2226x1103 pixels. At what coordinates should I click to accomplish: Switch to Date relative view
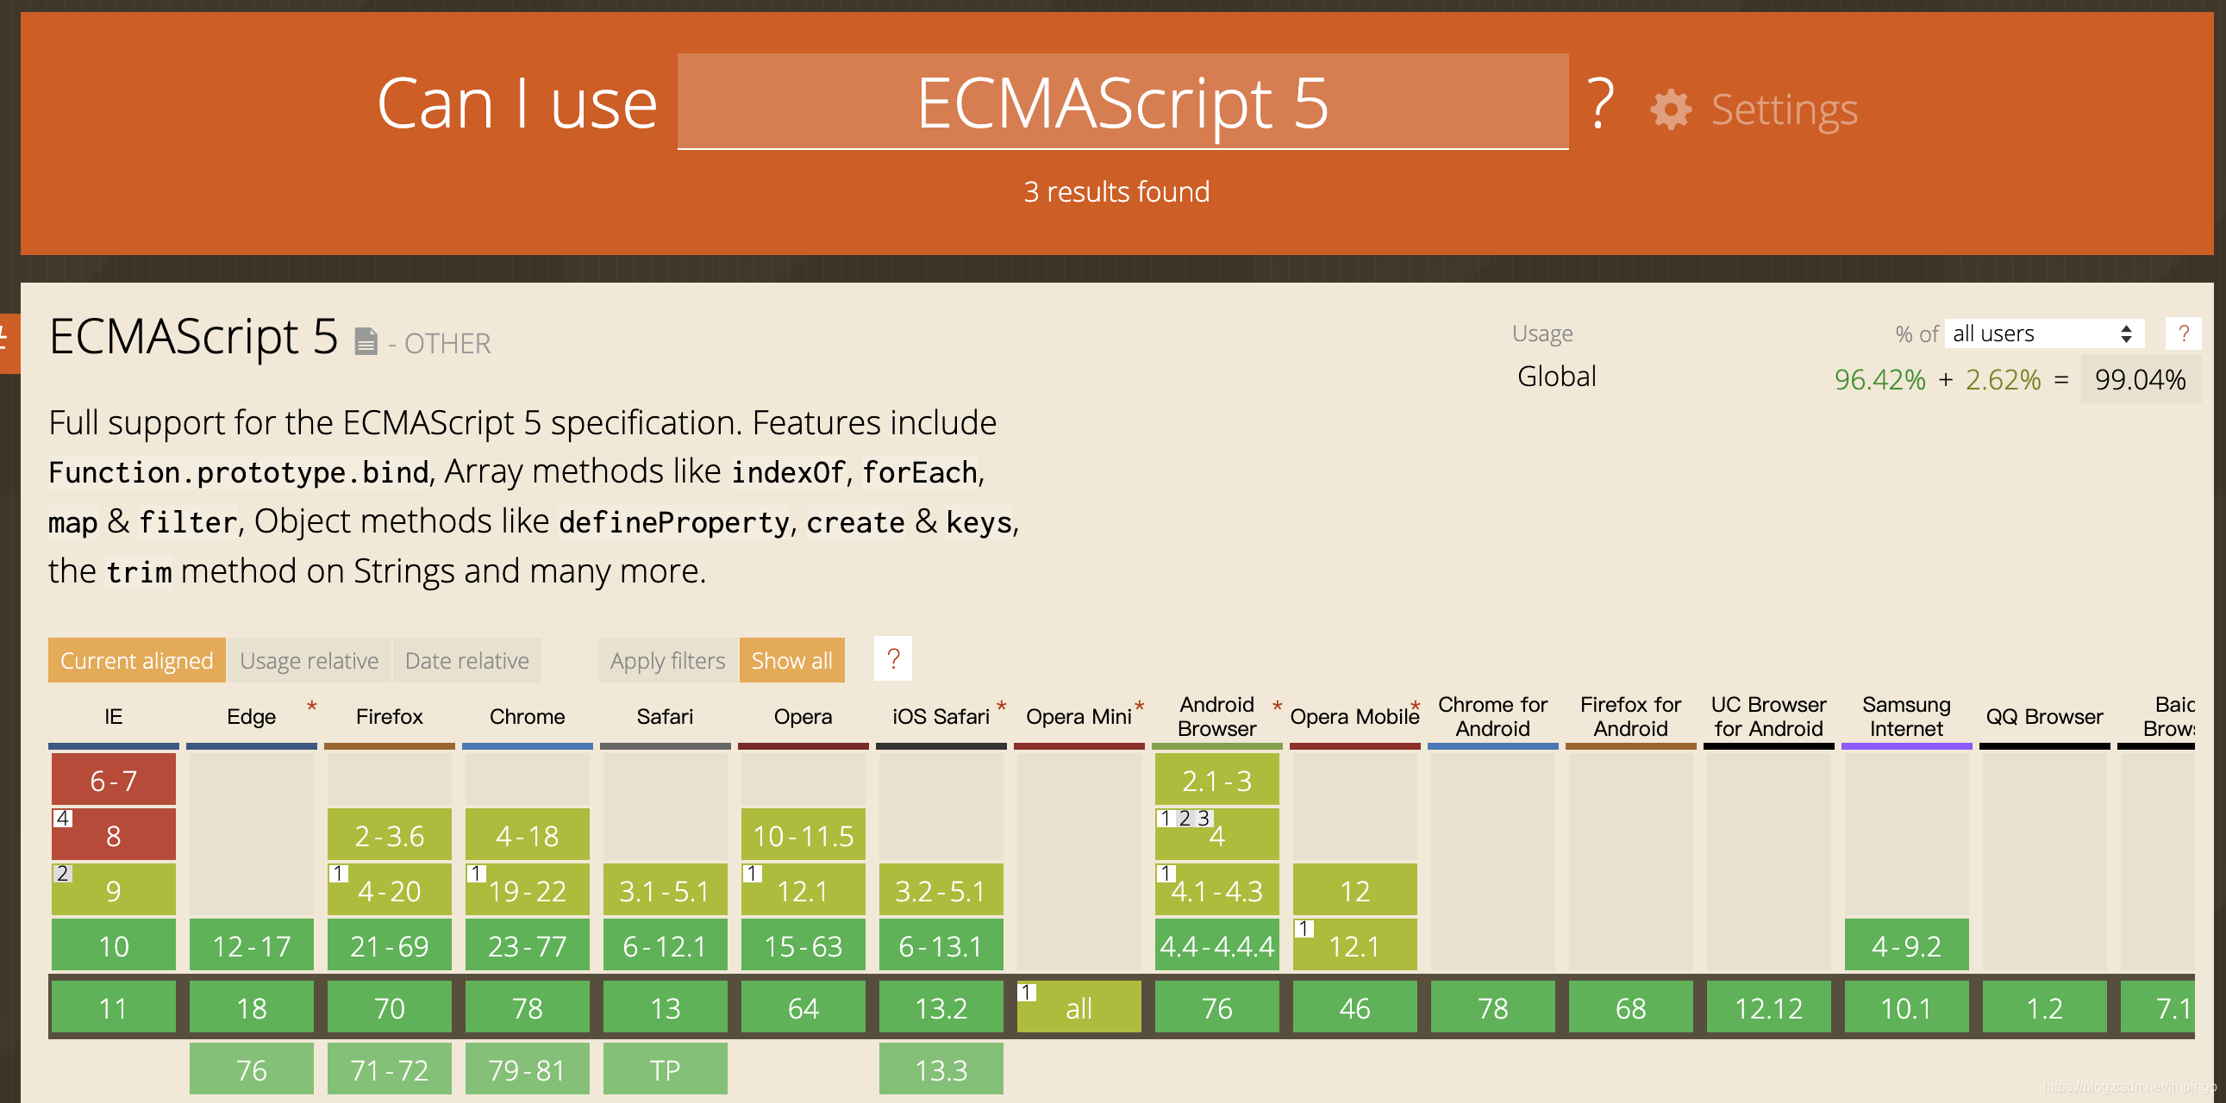[x=466, y=661]
